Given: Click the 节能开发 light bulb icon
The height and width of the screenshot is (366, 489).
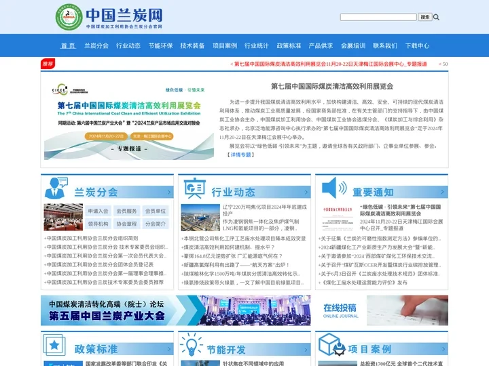Looking at the screenshot, I should pyautogui.click(x=191, y=344).
